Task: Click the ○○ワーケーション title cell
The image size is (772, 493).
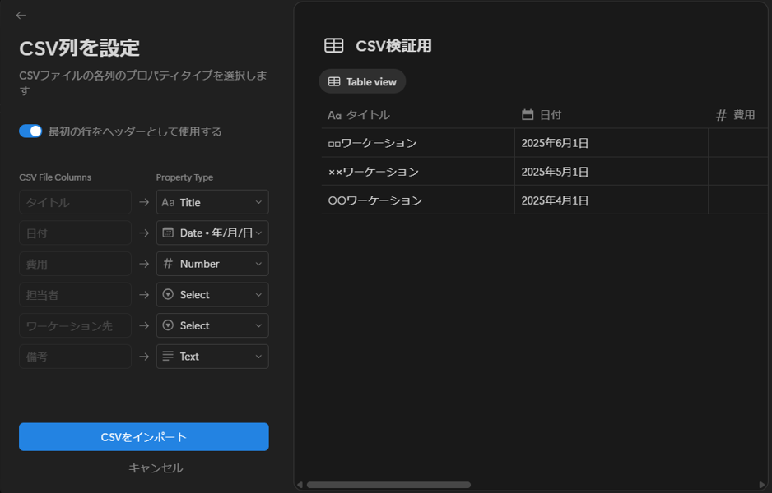Action: pos(418,200)
